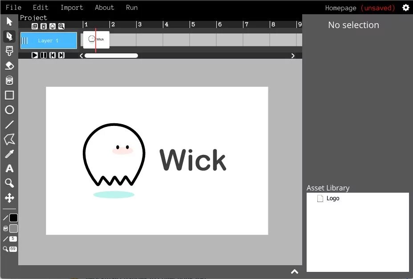
Task: Click frame number 7 on timeline ruler
Action: (x=247, y=24)
